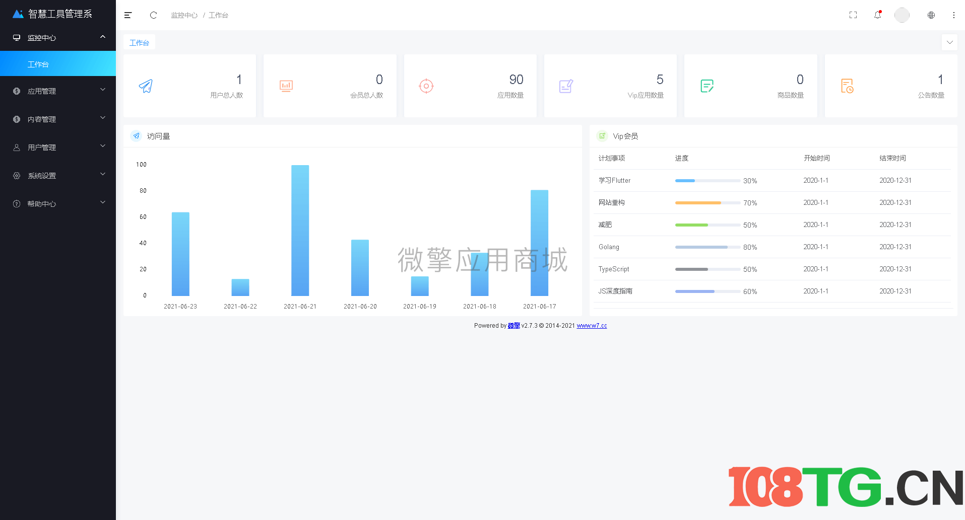Click the 访问量 panel header icon
The image size is (965, 520).
[136, 135]
